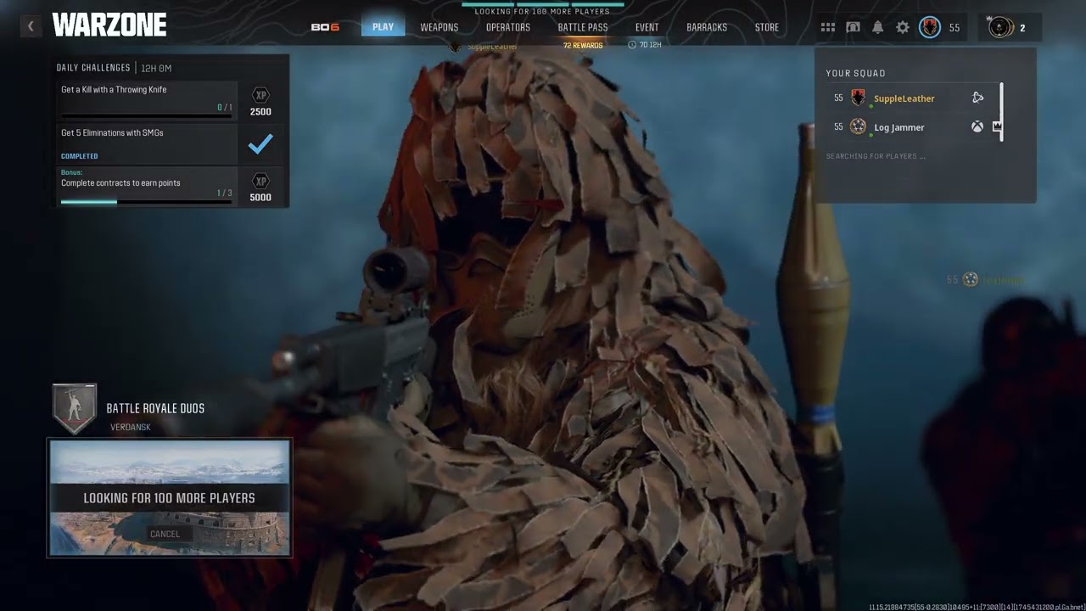The image size is (1086, 611).
Task: Click the Warzone logo
Action: point(109,26)
